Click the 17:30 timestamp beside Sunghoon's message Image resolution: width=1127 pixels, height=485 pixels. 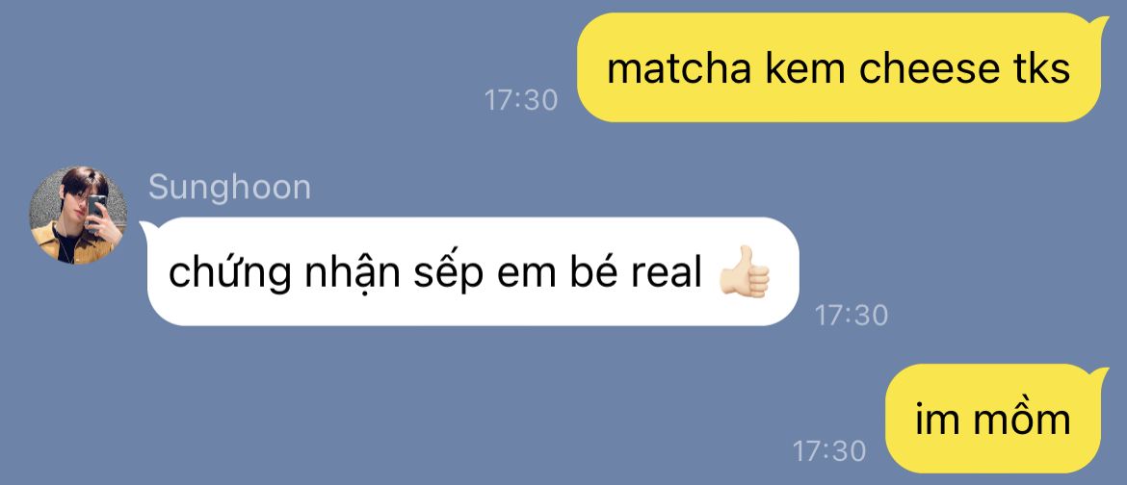pos(851,315)
